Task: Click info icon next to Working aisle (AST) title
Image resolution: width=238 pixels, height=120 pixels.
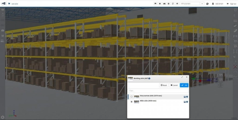Action: pyautogui.click(x=149, y=78)
